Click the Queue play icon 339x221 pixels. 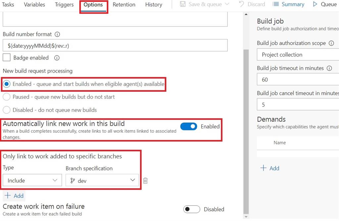[x=315, y=4]
